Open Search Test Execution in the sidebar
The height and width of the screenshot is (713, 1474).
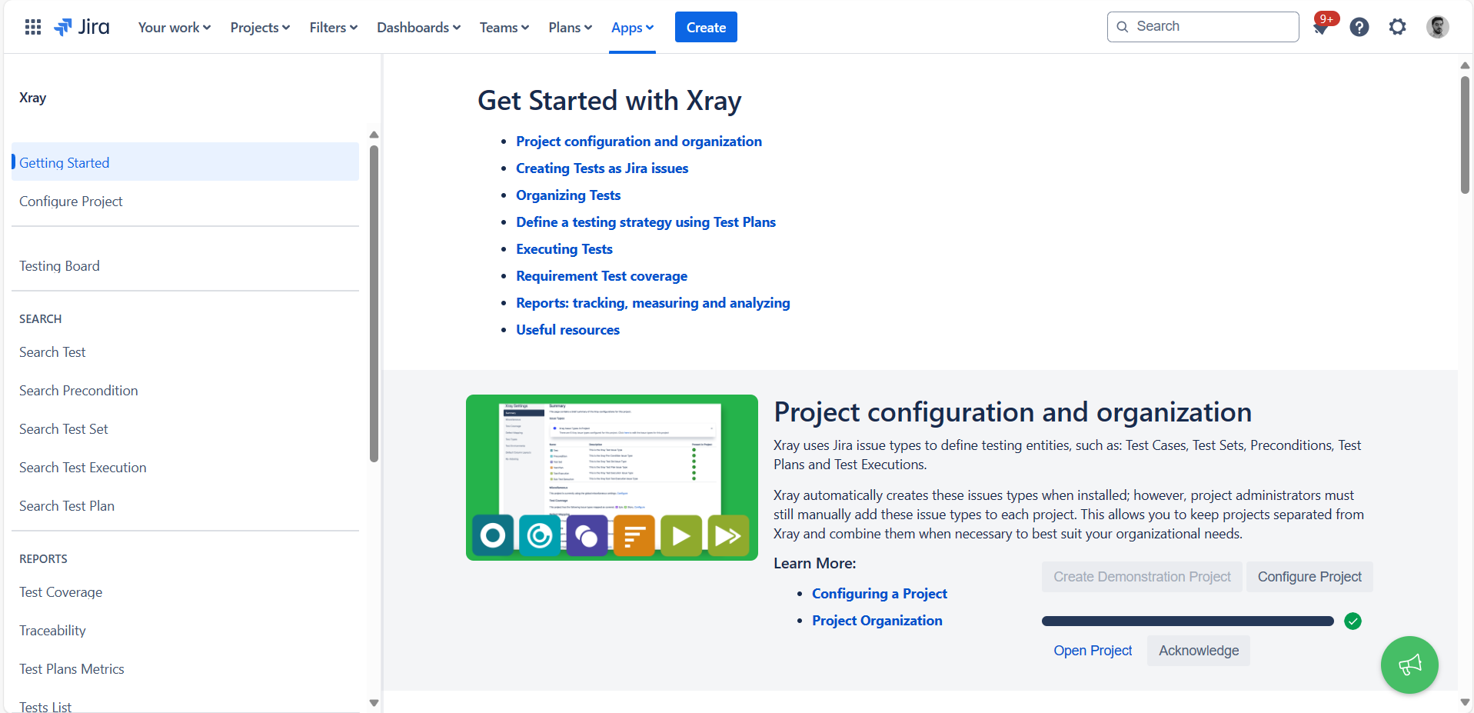point(185,468)
